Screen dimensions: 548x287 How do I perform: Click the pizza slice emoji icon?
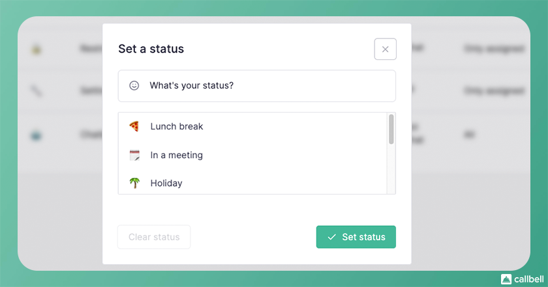point(134,126)
